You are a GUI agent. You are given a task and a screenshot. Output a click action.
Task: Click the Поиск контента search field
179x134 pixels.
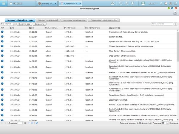click(x=162, y=24)
